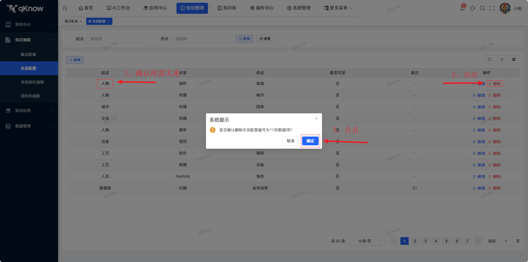Open AI工作台 in top navigation
Screen dimensions: 528x262
[118, 8]
